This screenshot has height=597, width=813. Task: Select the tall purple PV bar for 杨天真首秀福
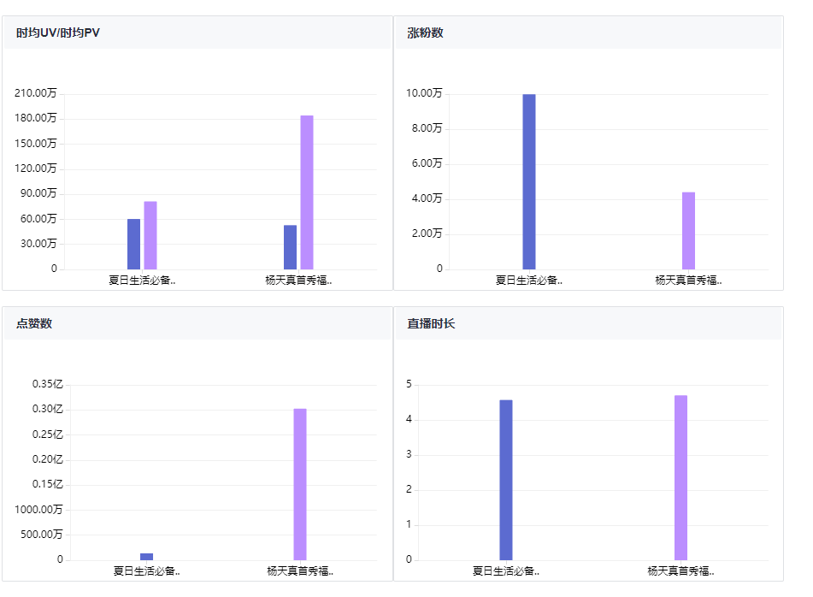point(307,192)
